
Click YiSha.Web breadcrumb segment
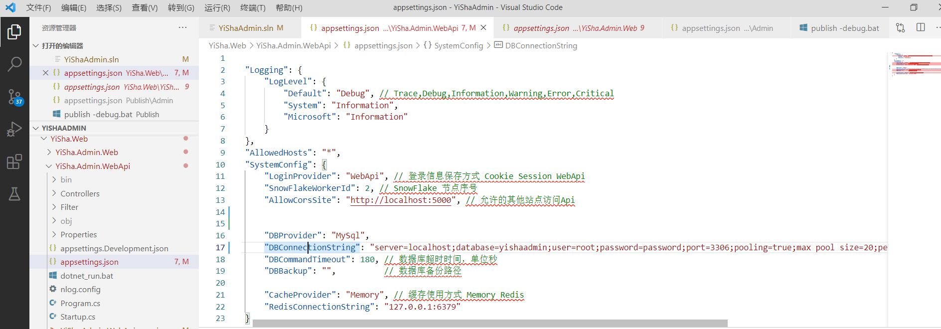click(227, 45)
